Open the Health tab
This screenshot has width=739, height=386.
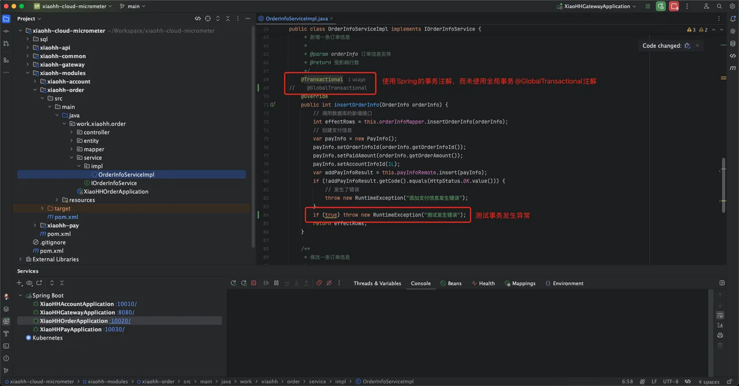483,284
